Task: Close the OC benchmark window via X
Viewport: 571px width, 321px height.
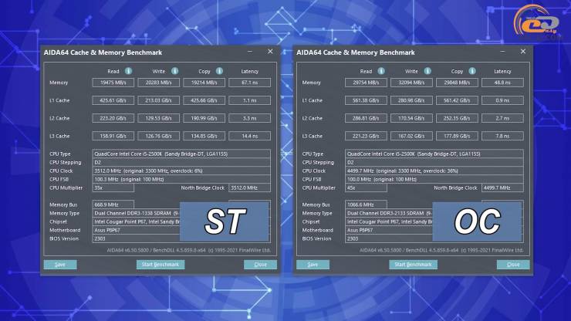Action: click(x=523, y=52)
